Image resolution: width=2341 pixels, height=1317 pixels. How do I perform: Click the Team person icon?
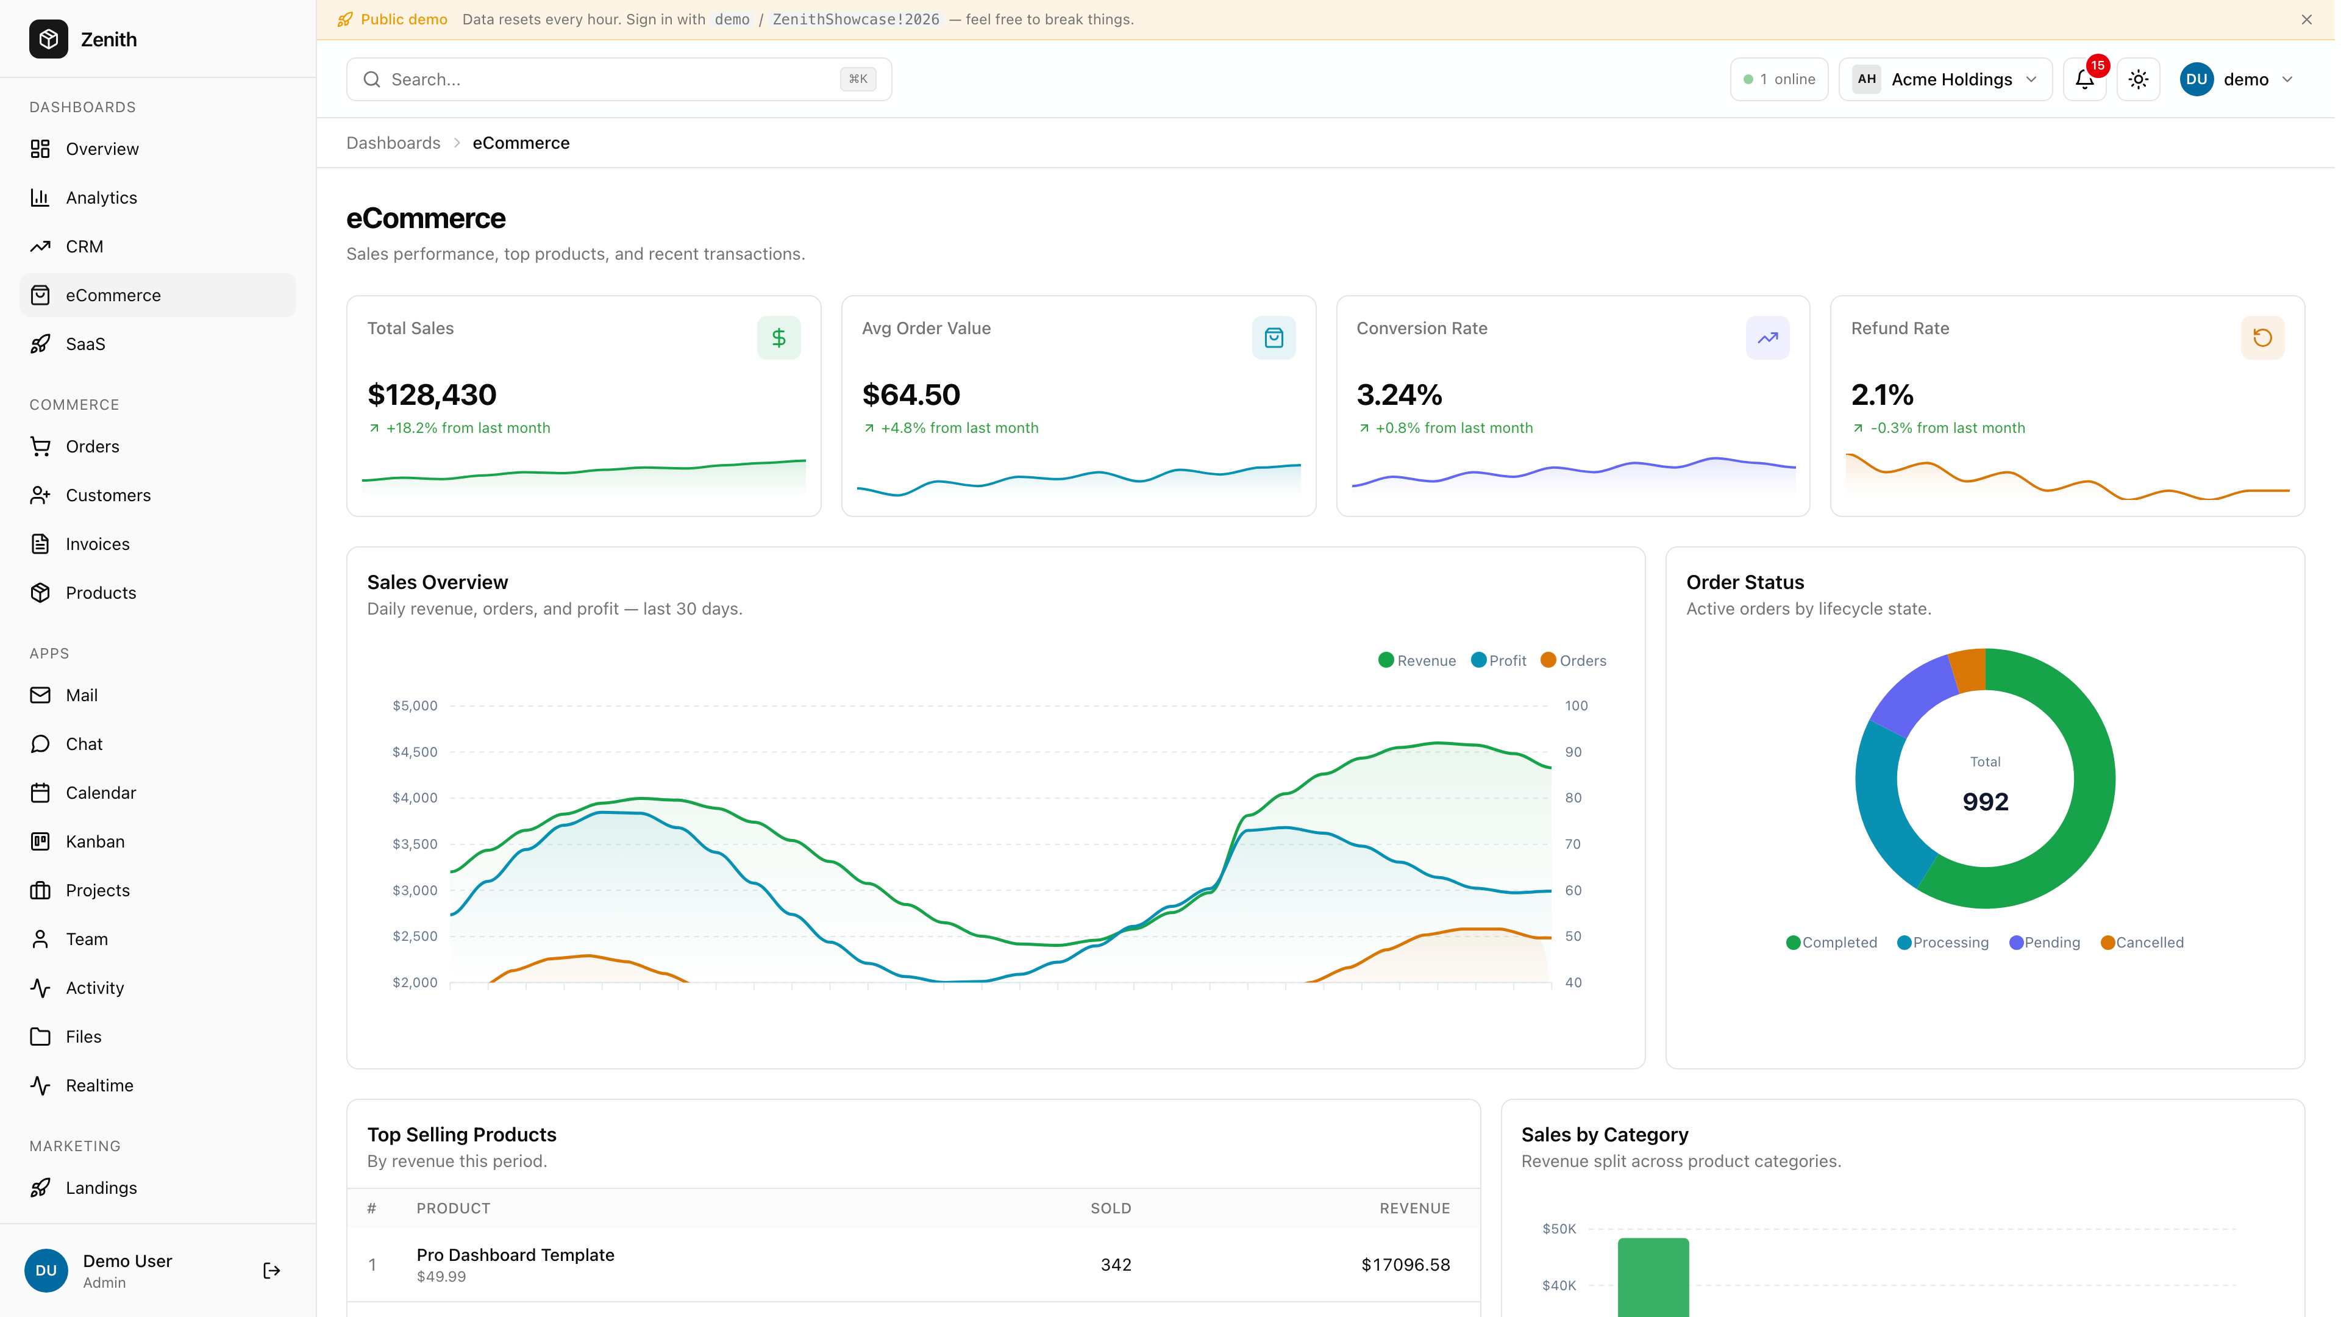click(x=40, y=939)
